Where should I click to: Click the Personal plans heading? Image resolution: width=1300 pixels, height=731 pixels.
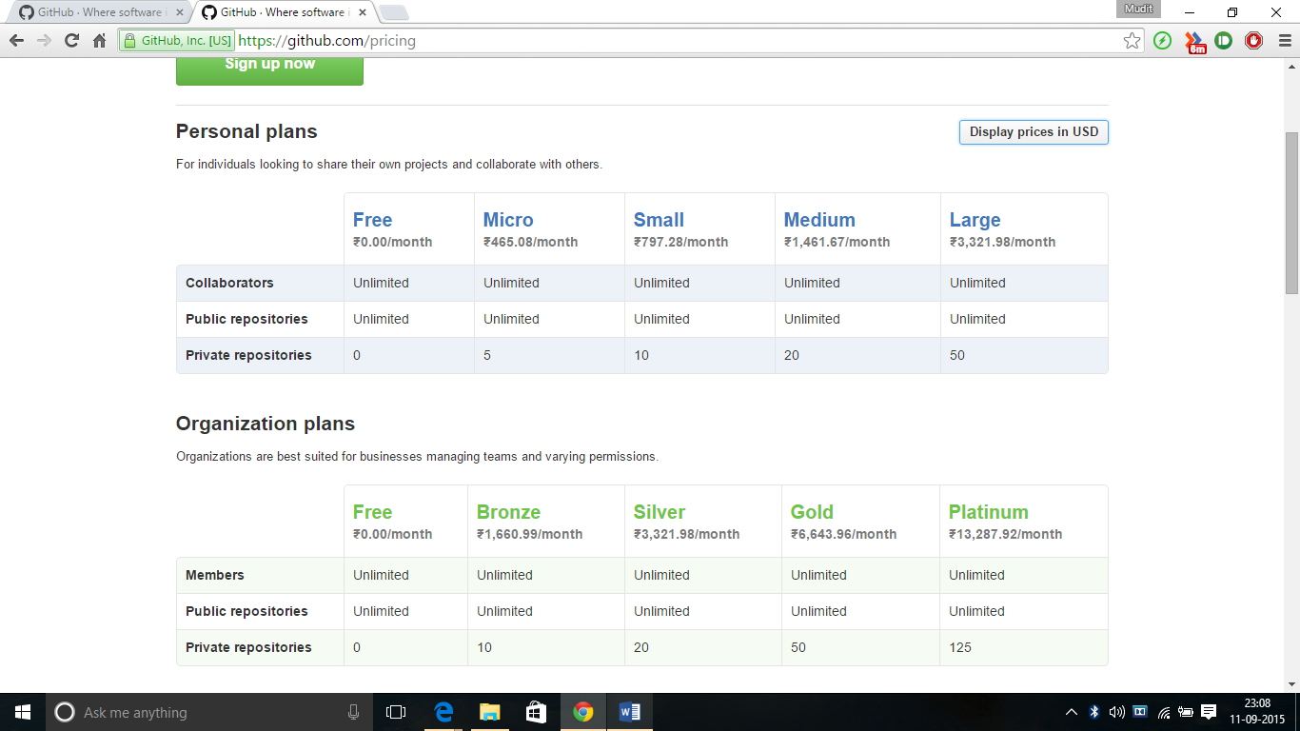pyautogui.click(x=246, y=132)
